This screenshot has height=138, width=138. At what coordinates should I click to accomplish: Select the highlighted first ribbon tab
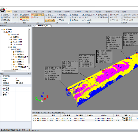click(9, 12)
